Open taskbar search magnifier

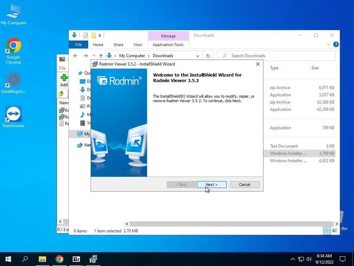(x=25, y=259)
